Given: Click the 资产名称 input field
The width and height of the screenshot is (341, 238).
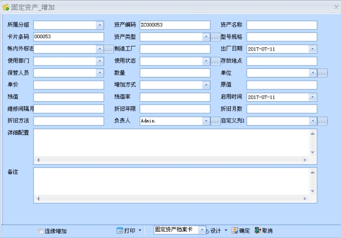Looking at the screenshot, I should 282,25.
